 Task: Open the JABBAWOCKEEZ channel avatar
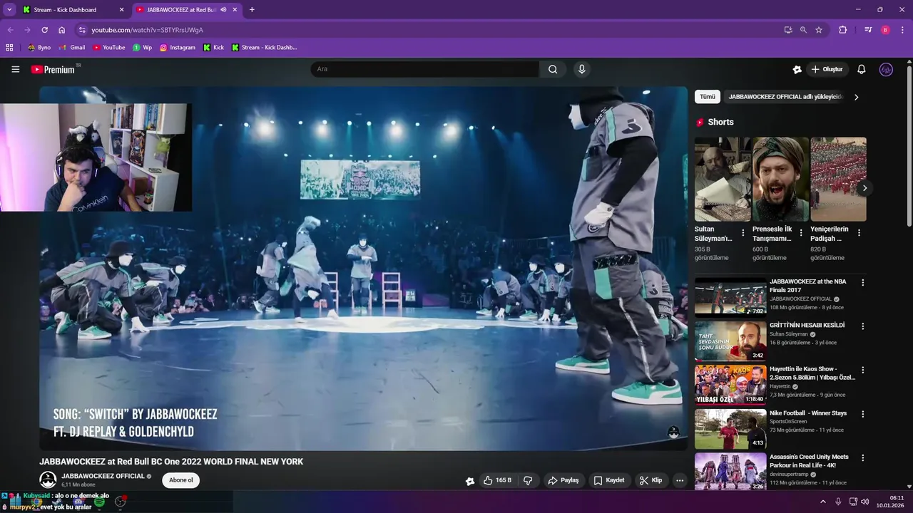(x=48, y=480)
